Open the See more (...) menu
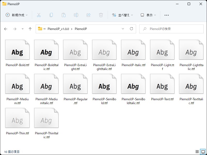This screenshot has height=155, width=207. click(166, 15)
